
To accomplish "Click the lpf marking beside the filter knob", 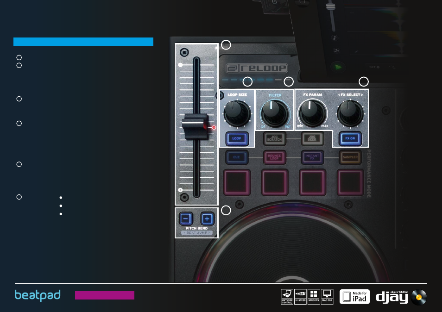I will pyautogui.click(x=263, y=126).
